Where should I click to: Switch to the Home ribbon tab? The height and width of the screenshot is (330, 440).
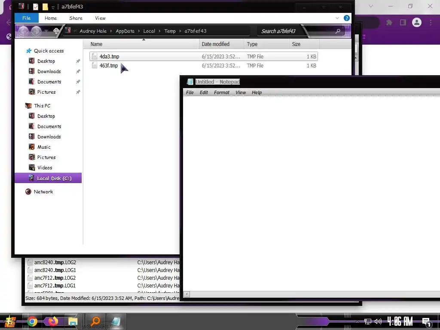(51, 18)
